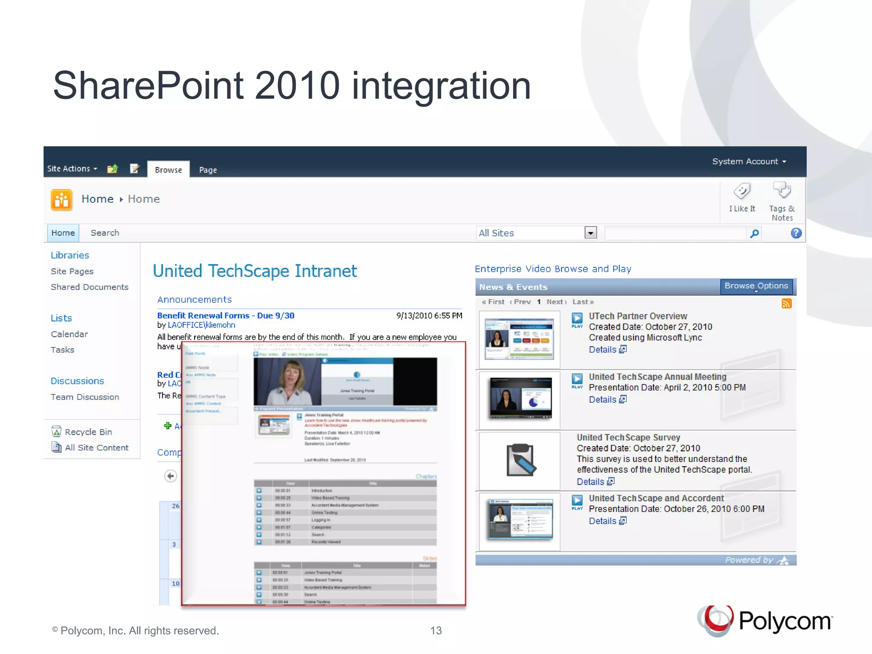The height and width of the screenshot is (654, 872).
Task: Open the Browse Options dropdown
Action: (756, 286)
